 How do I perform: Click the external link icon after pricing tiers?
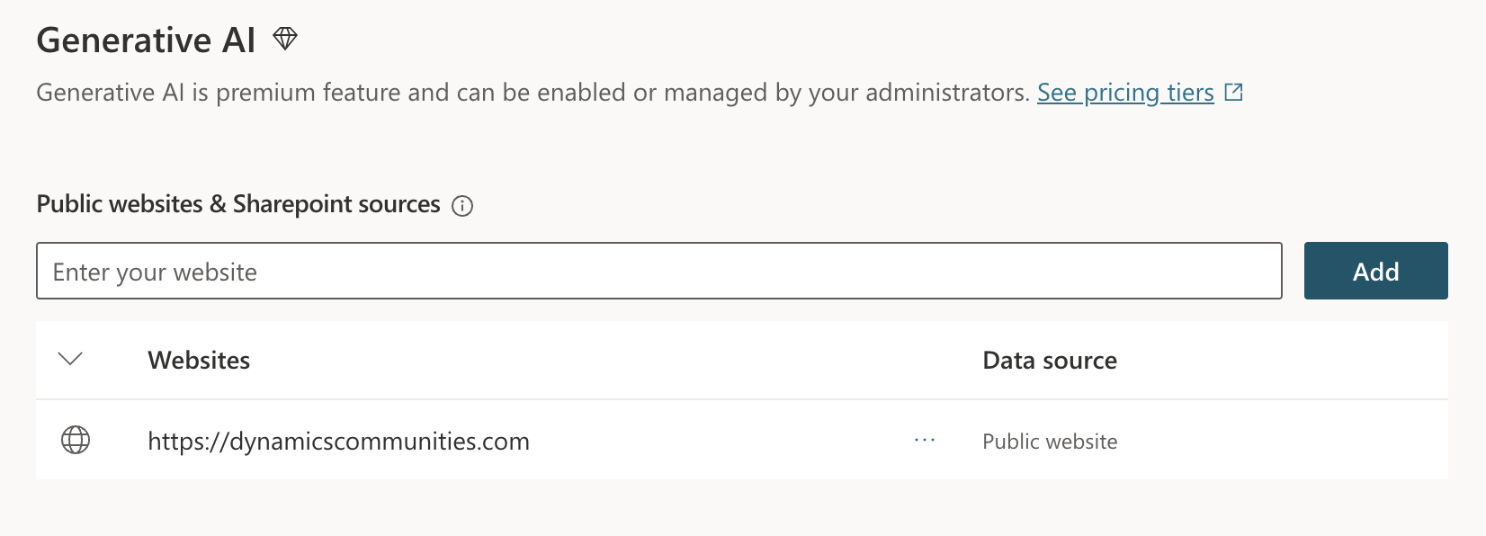coord(1234,92)
